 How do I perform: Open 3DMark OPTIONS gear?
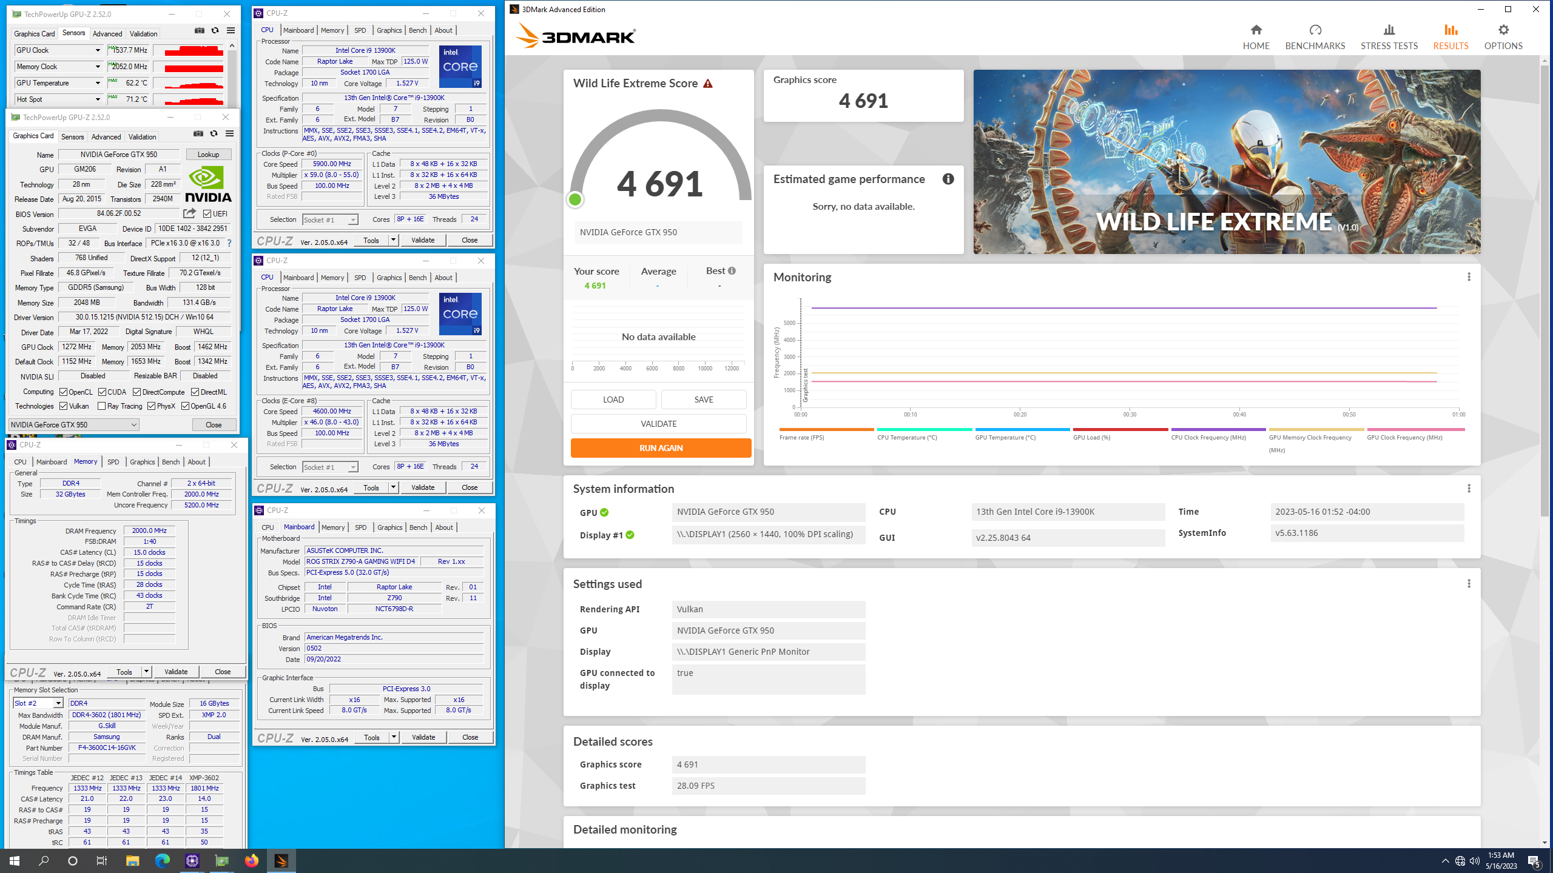1503,37
